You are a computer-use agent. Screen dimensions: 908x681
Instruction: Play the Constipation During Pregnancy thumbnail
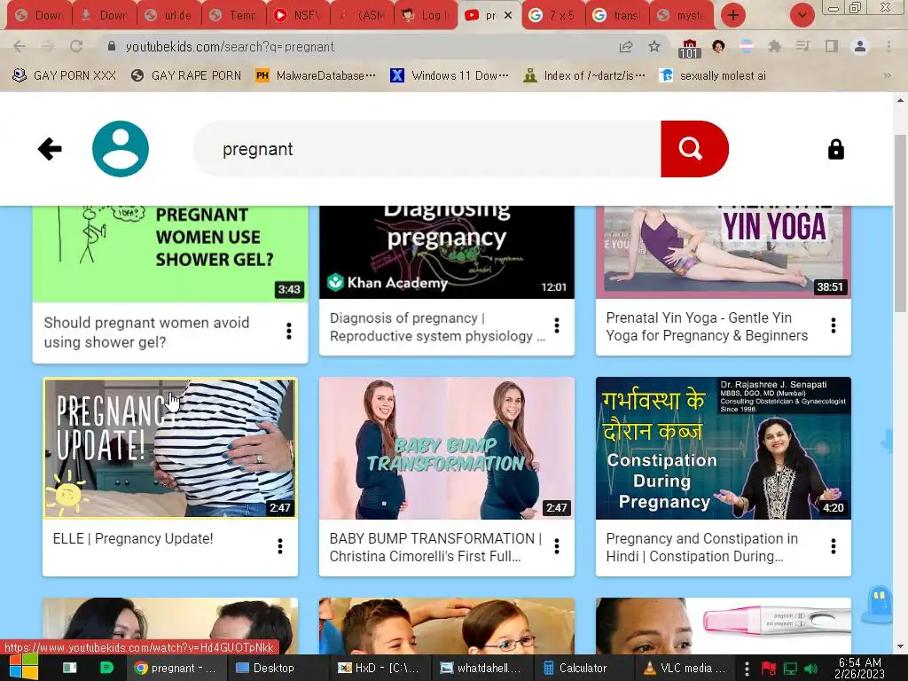[724, 448]
